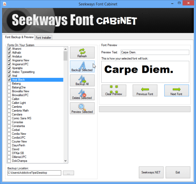
Task: Select David in the font list
Action: (15, 149)
